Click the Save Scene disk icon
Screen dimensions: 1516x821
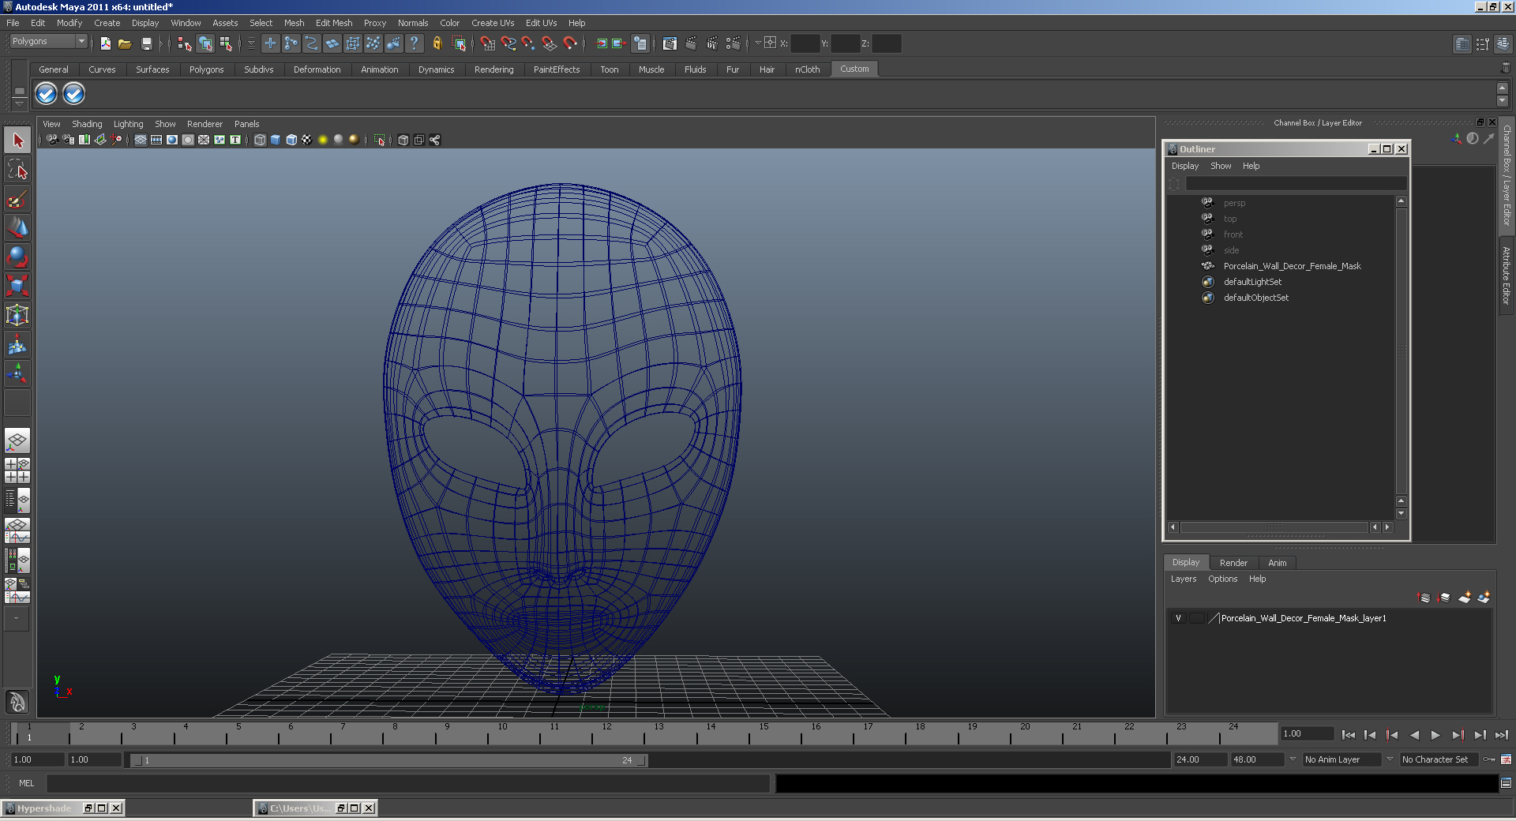click(146, 44)
